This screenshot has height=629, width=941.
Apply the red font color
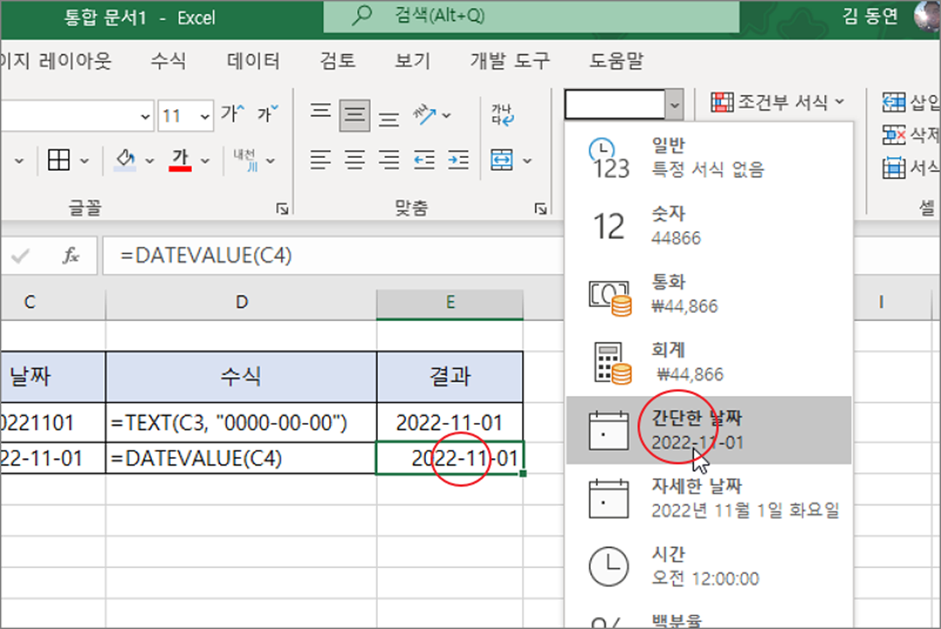(181, 160)
